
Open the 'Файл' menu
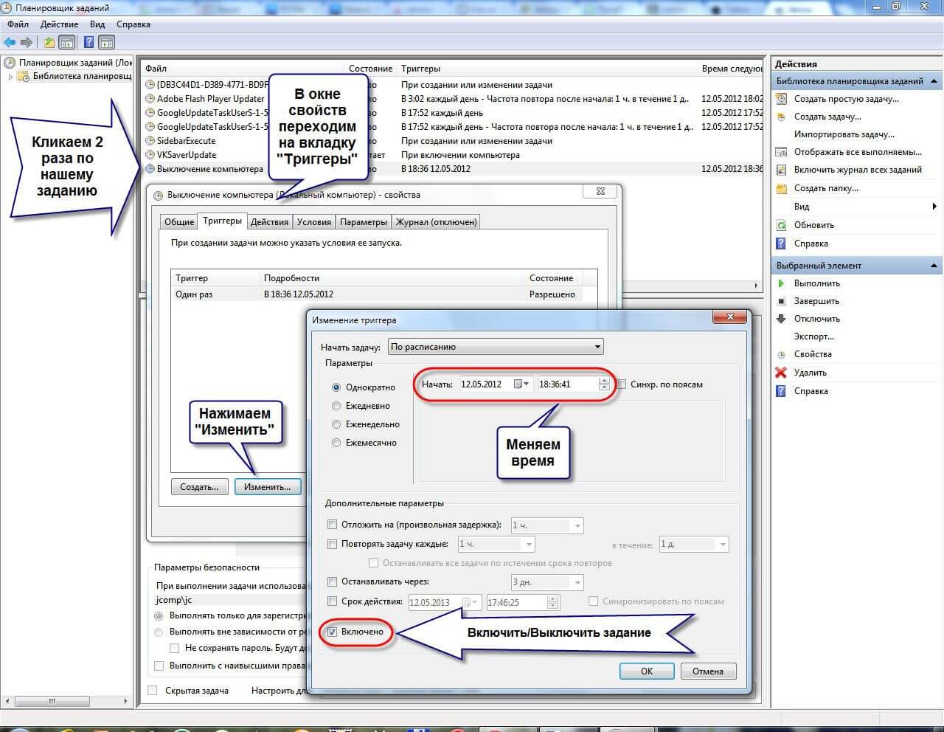[18, 24]
